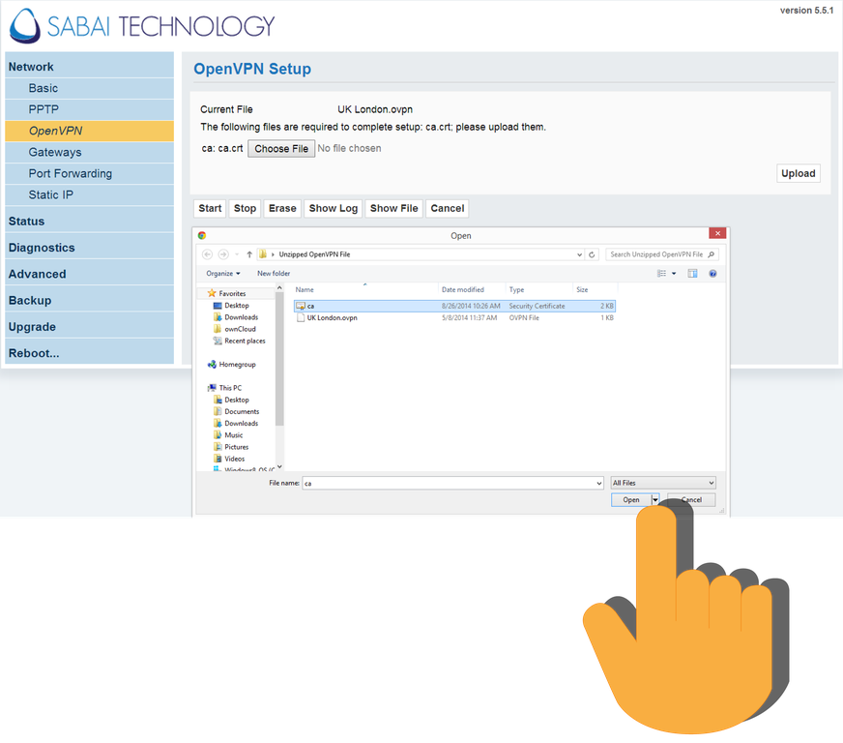Viewport: 843px width, 743px height.
Task: Open the All Files type dropdown
Action: pos(663,483)
